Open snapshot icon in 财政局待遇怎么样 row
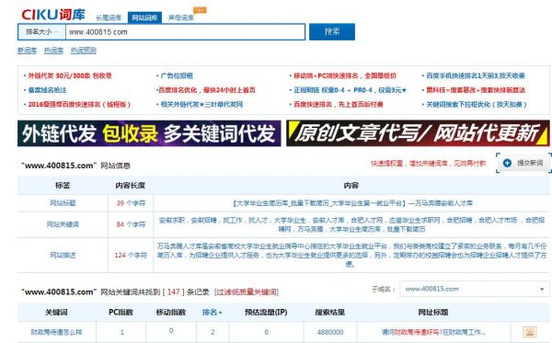The image size is (552, 343). 530,332
